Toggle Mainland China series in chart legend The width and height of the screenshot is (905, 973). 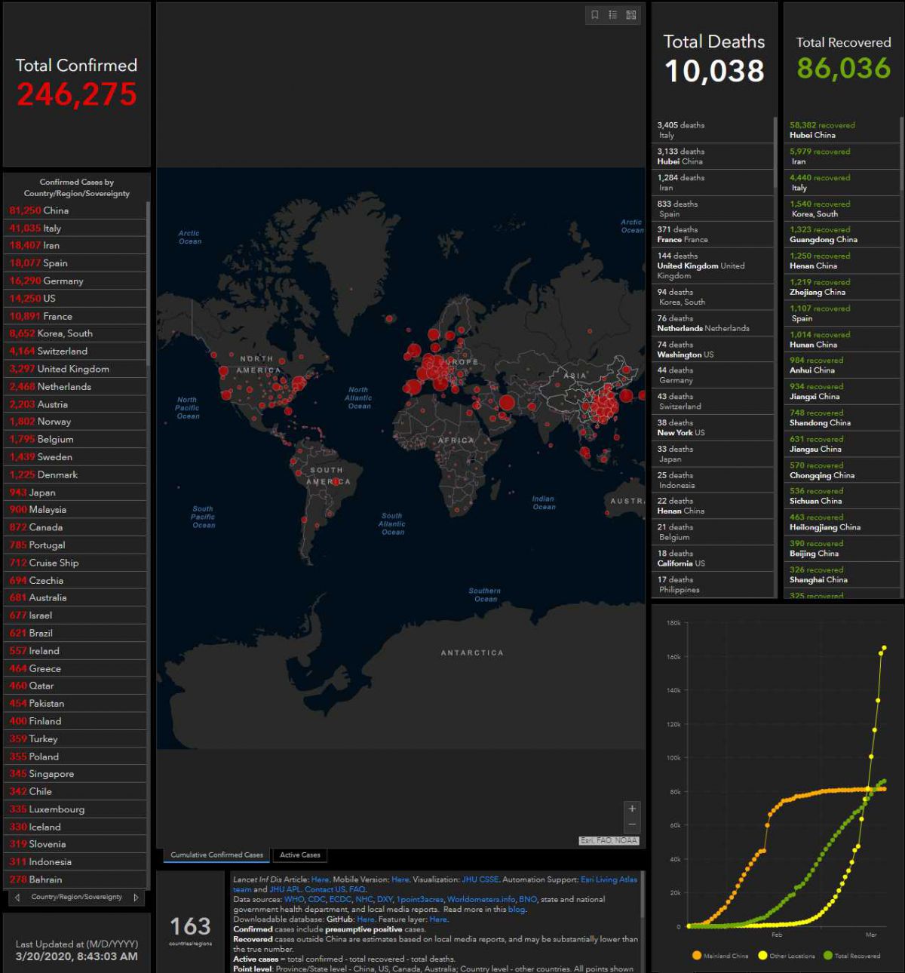tap(720, 956)
